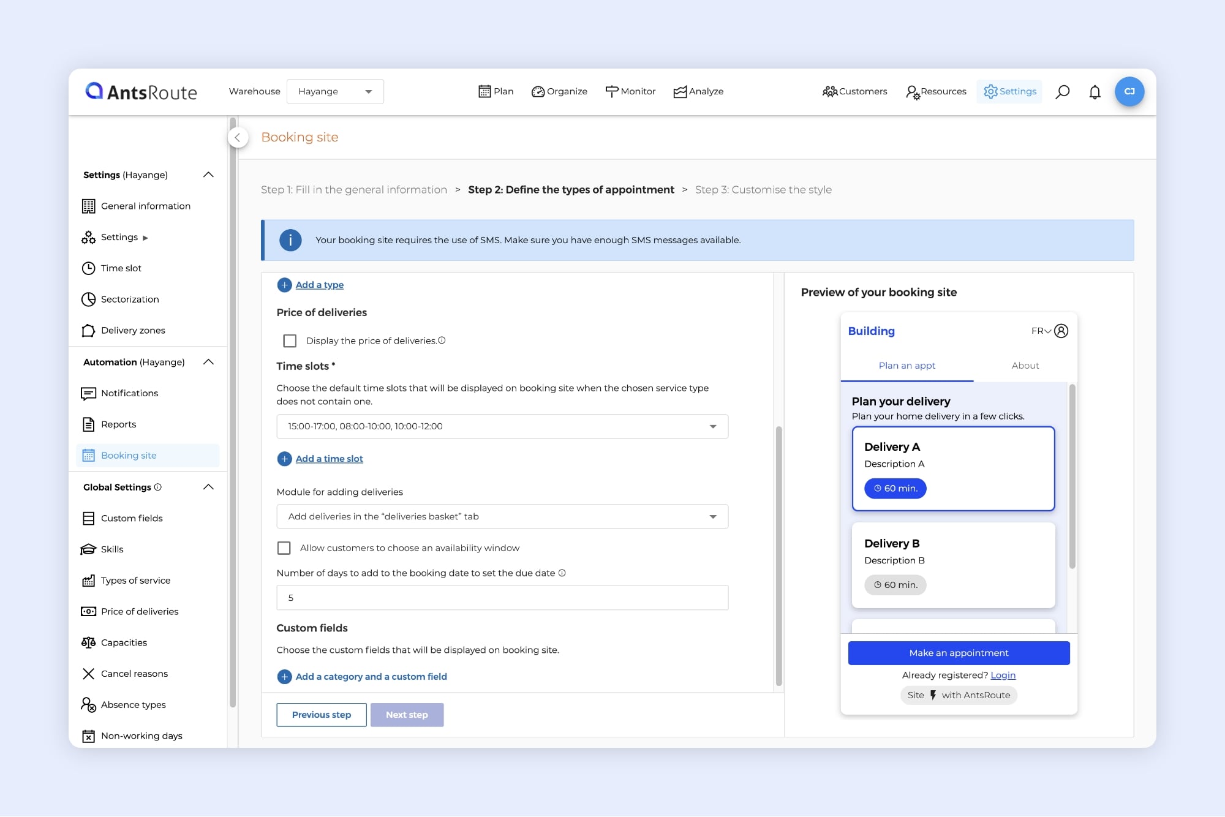Click the search magnifier icon
1225x817 pixels.
pyautogui.click(x=1063, y=92)
